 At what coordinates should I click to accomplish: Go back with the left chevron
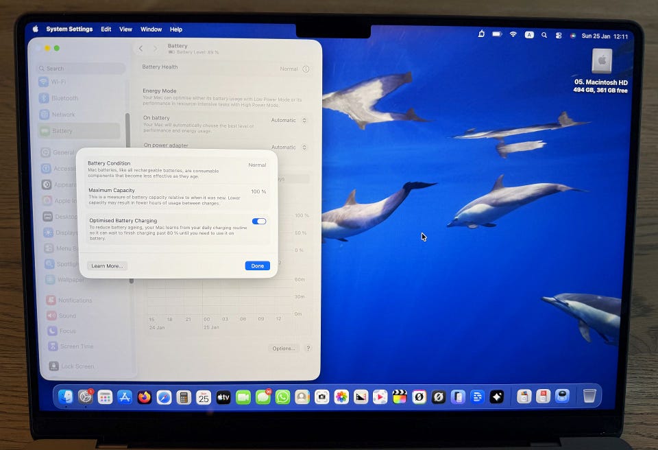[141, 49]
